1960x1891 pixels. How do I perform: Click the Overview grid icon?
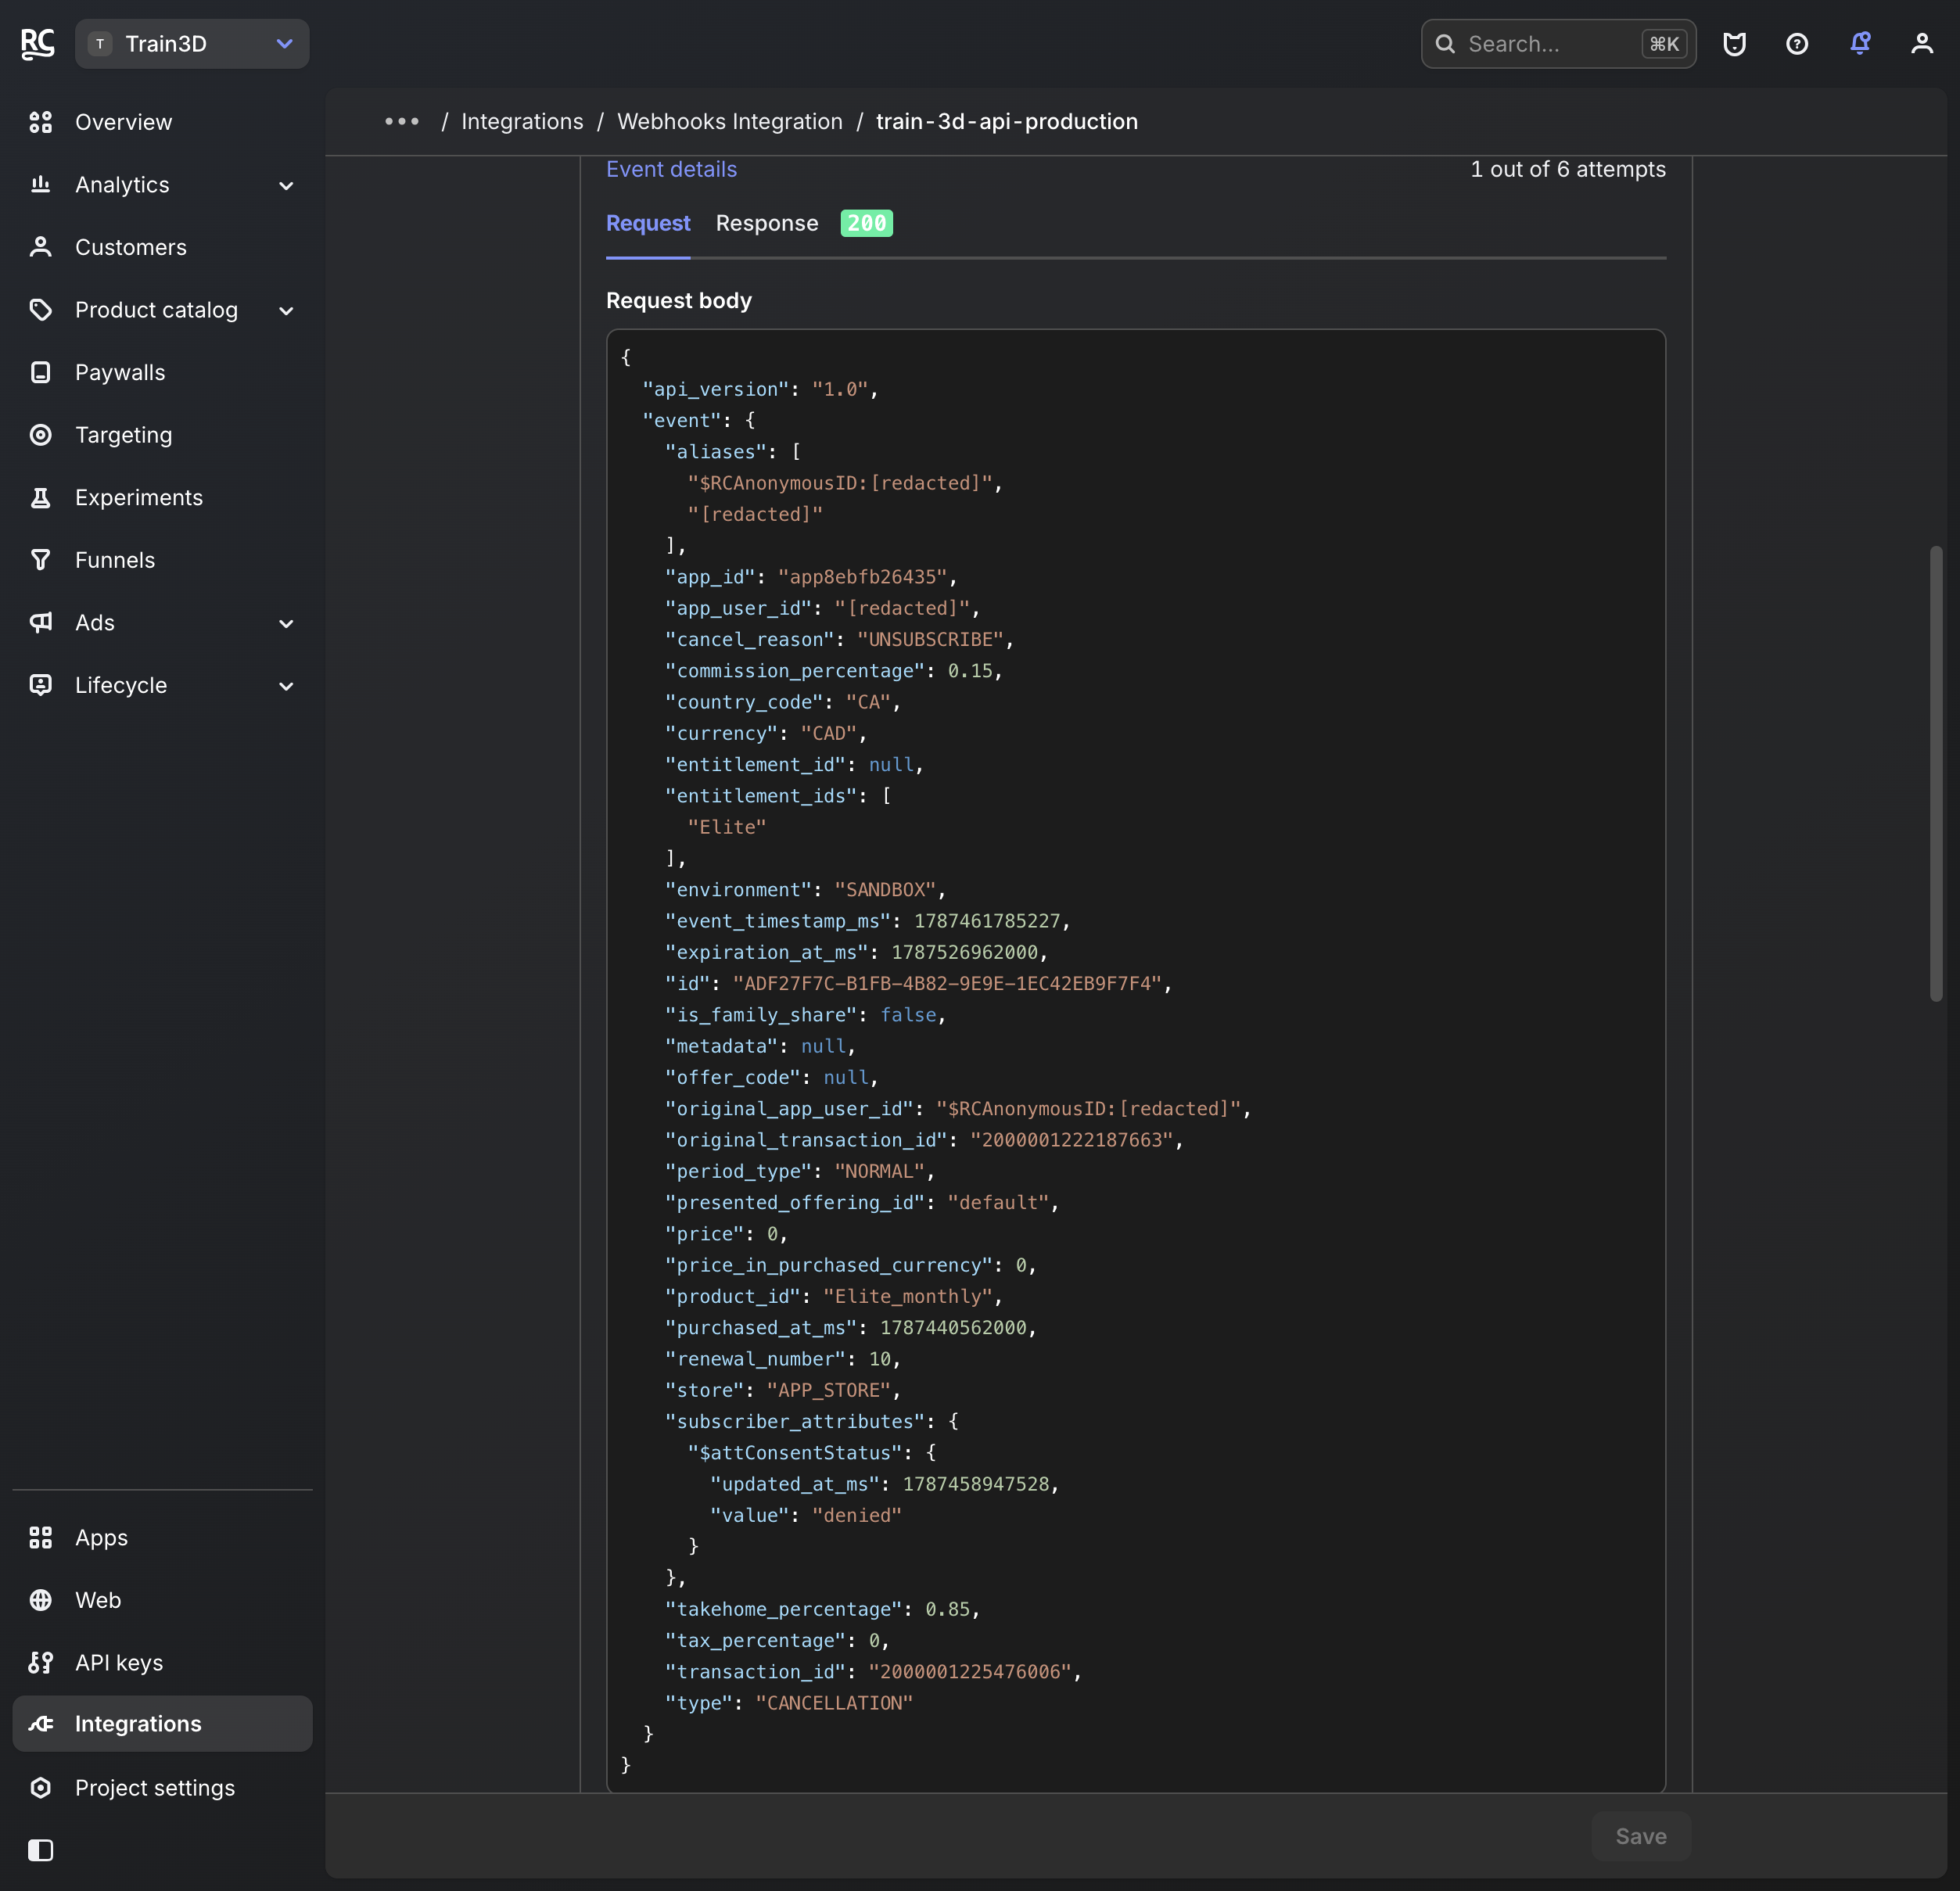pos(41,122)
